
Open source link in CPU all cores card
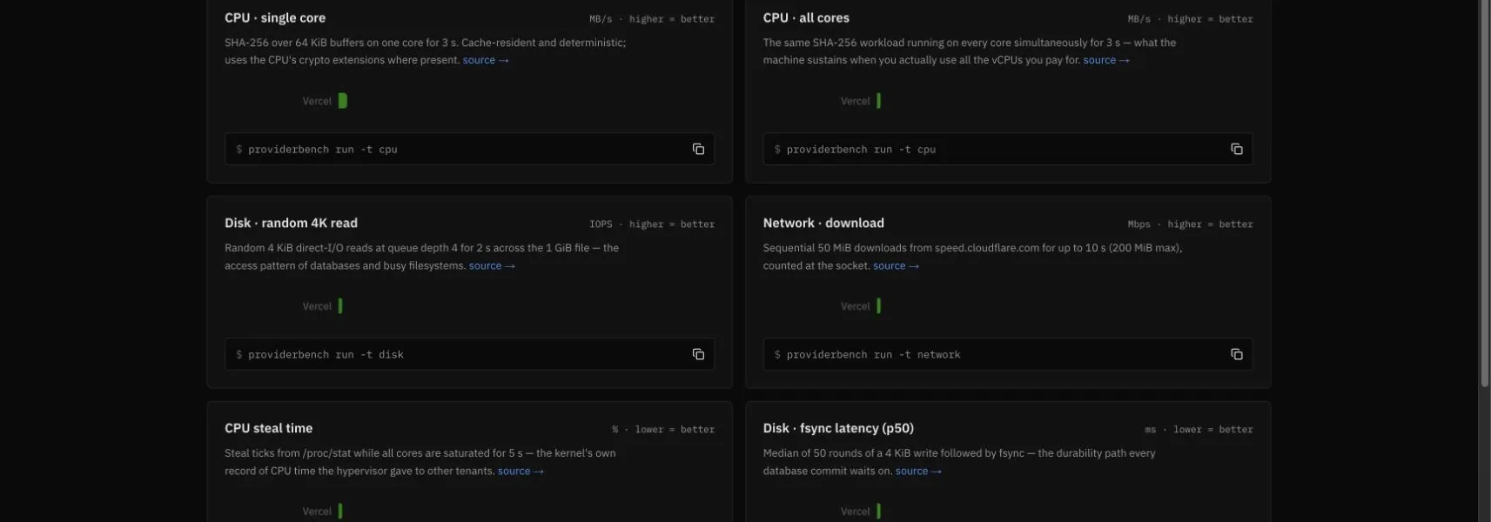pyautogui.click(x=1106, y=60)
